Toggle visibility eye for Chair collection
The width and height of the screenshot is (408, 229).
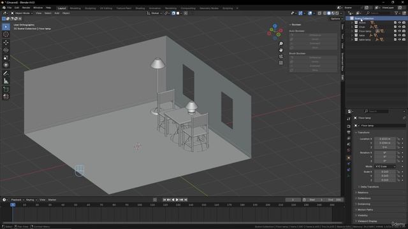(400, 27)
